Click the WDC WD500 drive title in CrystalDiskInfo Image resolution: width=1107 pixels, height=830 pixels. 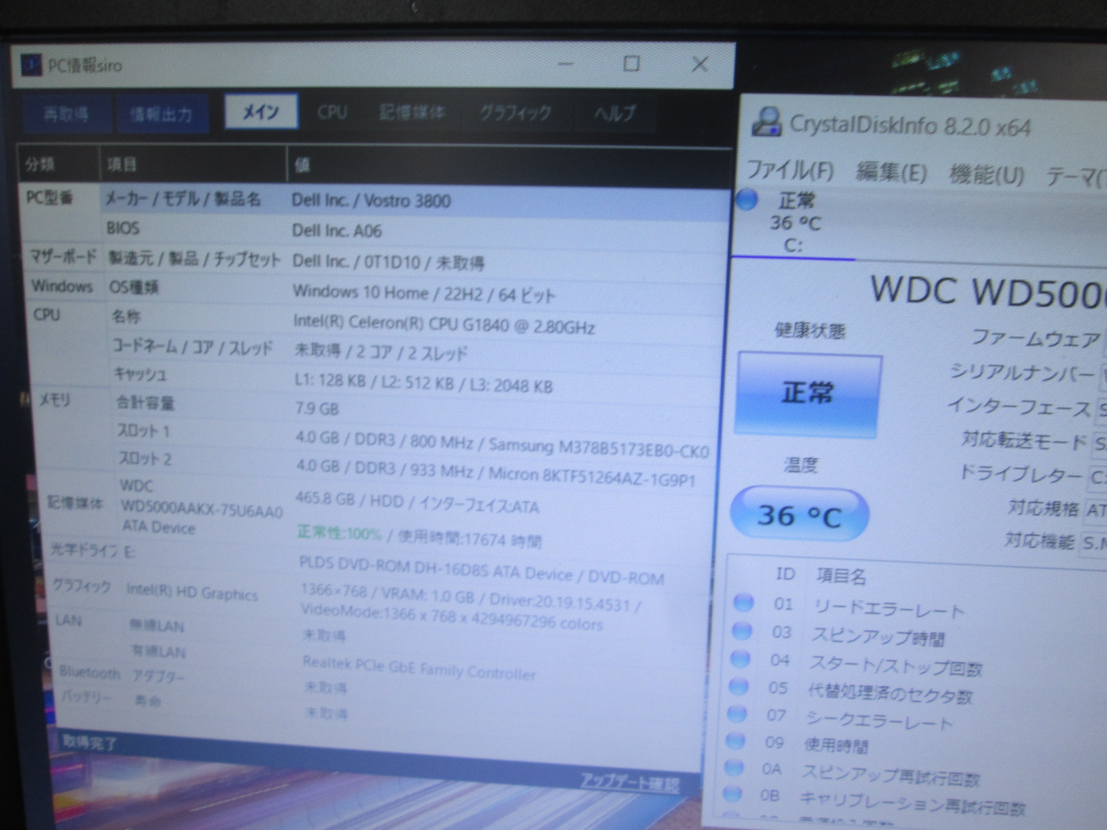pyautogui.click(x=988, y=290)
